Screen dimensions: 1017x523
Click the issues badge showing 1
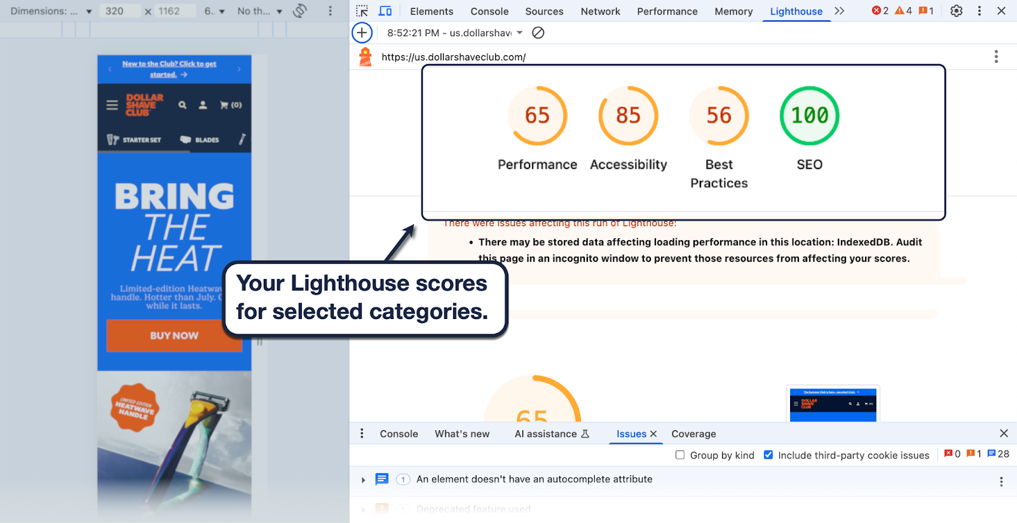926,11
